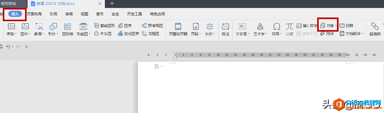Switch to Special Features (特色应用) tab
Screen dimensions: 384x113
[x=157, y=14]
